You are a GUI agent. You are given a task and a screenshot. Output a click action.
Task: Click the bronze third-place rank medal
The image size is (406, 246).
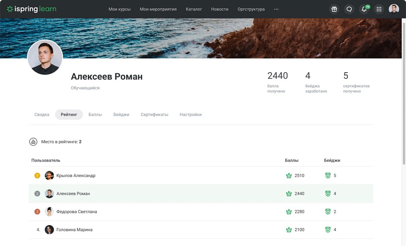[x=37, y=211]
